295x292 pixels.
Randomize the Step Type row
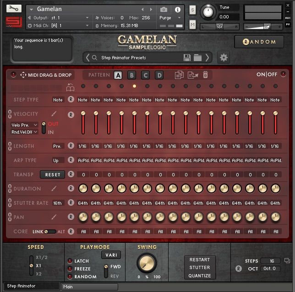71,99
